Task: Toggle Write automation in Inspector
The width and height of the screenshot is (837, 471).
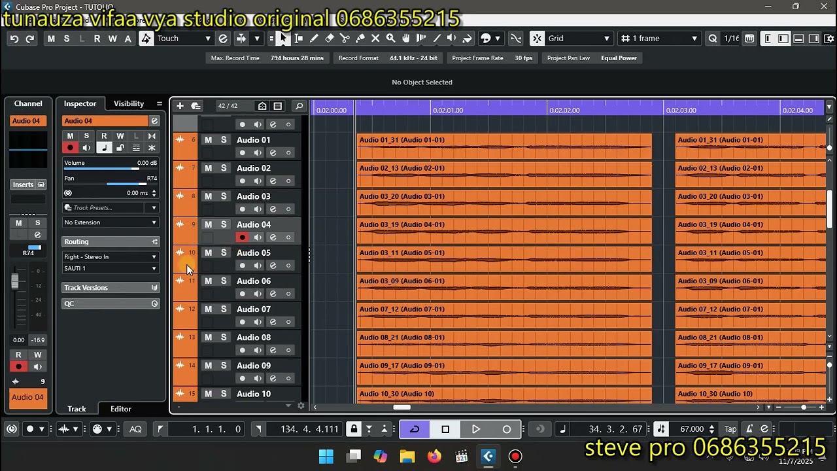Action: 120,136
